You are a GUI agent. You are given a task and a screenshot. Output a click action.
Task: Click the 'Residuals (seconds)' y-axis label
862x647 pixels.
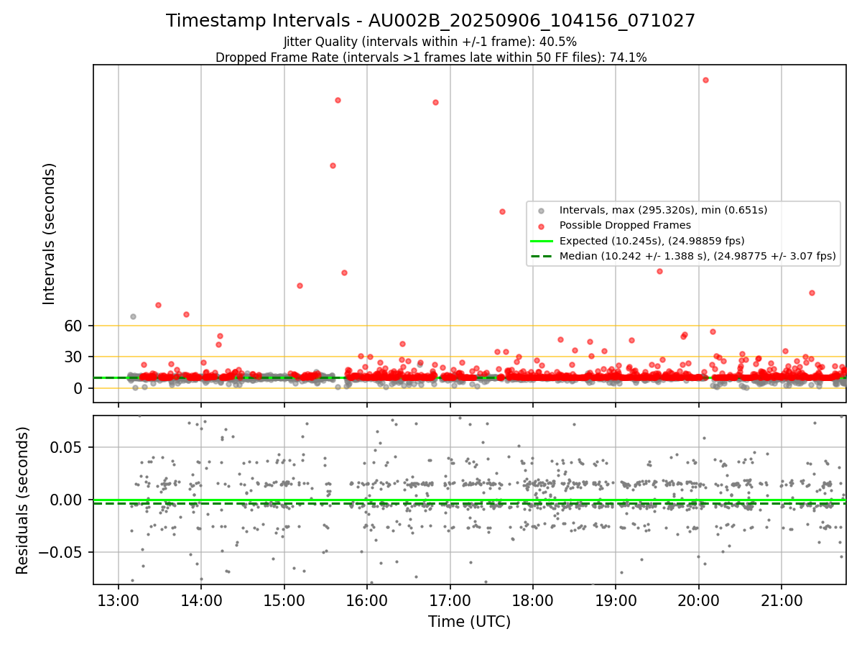point(22,500)
